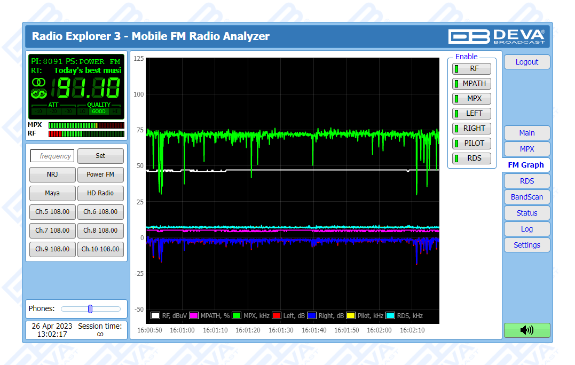This screenshot has height=365, width=575.
Task: Adjust the Phones volume slider
Action: click(x=90, y=308)
